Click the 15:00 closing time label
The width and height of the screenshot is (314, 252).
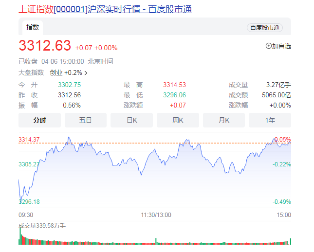tap(283, 215)
